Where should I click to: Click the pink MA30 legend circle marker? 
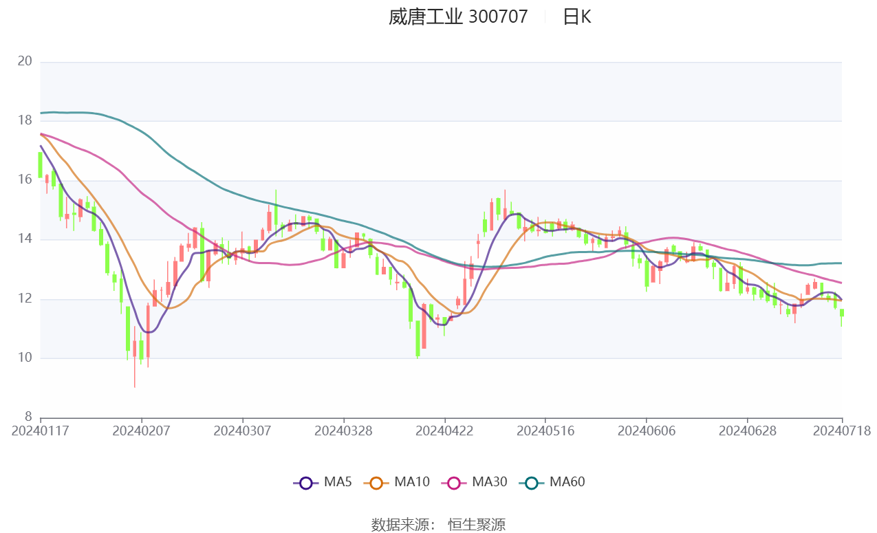[453, 483]
